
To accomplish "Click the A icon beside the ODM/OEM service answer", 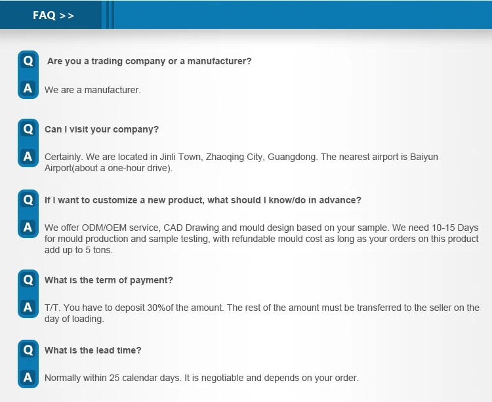I will click(x=28, y=228).
